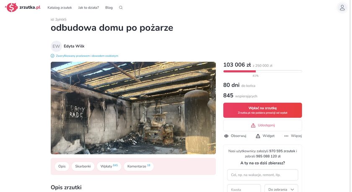Viewport: 352px width, 192px height.
Task: Open Katalog zrzutek menu item
Action: tap(60, 8)
